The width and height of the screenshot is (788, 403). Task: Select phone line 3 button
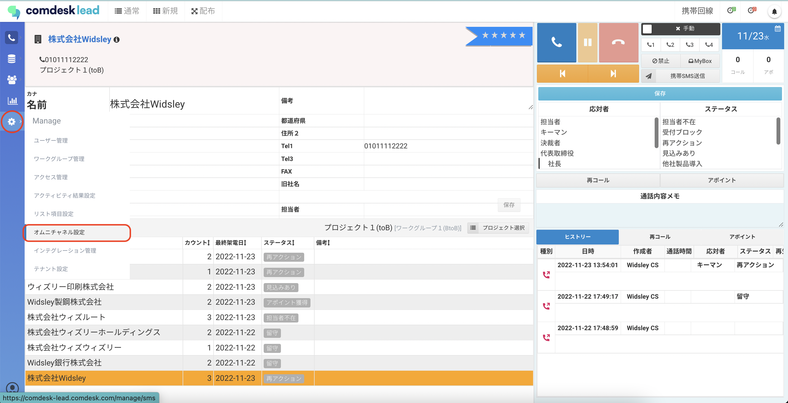point(689,45)
